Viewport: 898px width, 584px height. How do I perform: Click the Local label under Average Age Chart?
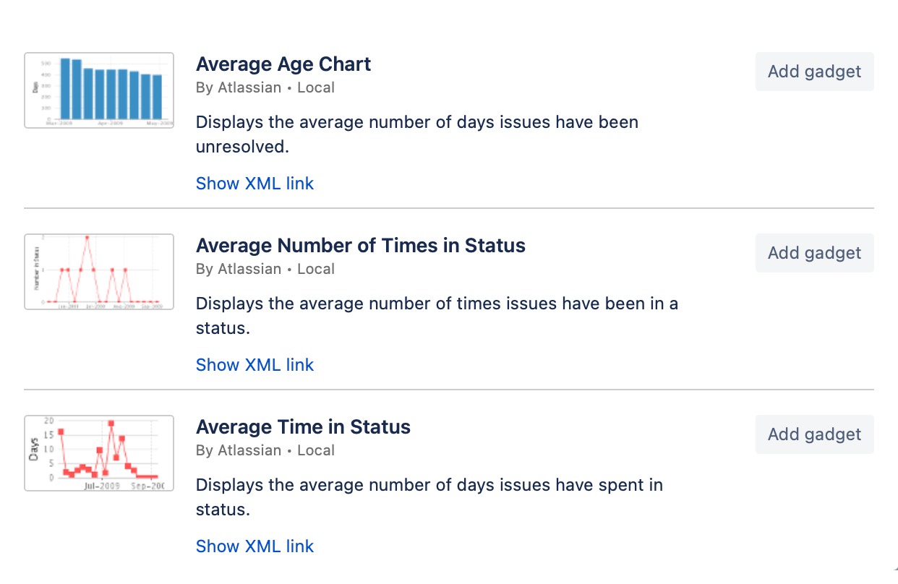[316, 87]
